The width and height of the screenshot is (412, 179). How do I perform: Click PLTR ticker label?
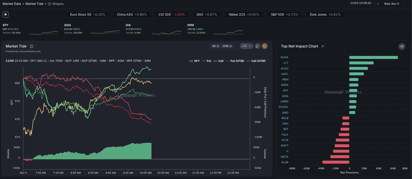click(x=285, y=140)
